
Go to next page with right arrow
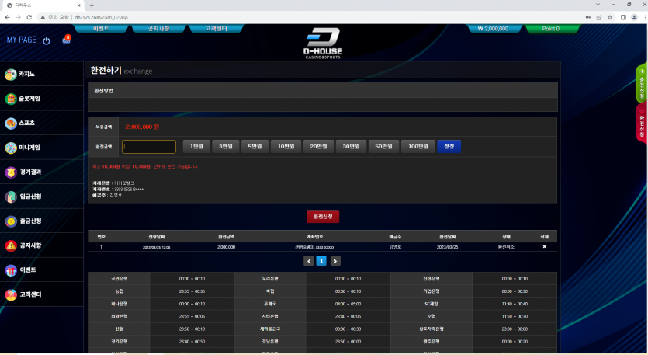(x=337, y=261)
